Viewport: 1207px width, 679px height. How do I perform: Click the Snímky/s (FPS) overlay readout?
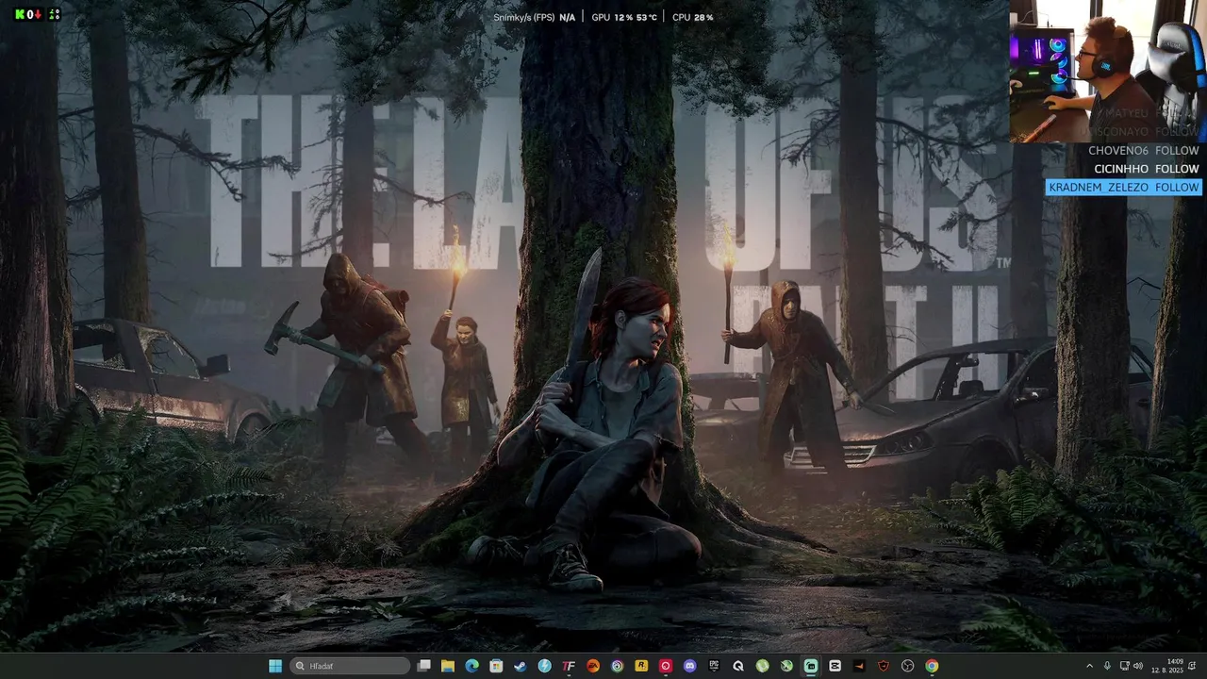tap(534, 17)
